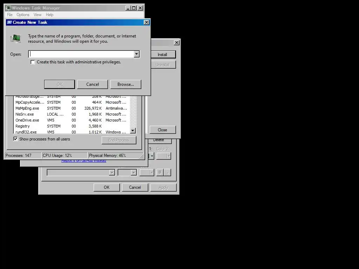Click the Apply button
This screenshot has height=269, width=359.
163,187
